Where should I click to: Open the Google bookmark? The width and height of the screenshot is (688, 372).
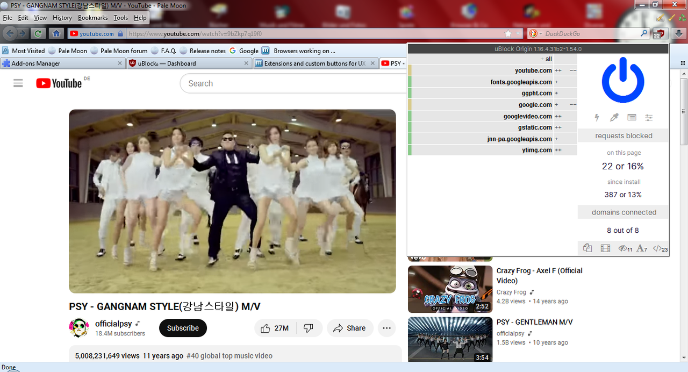[244, 51]
